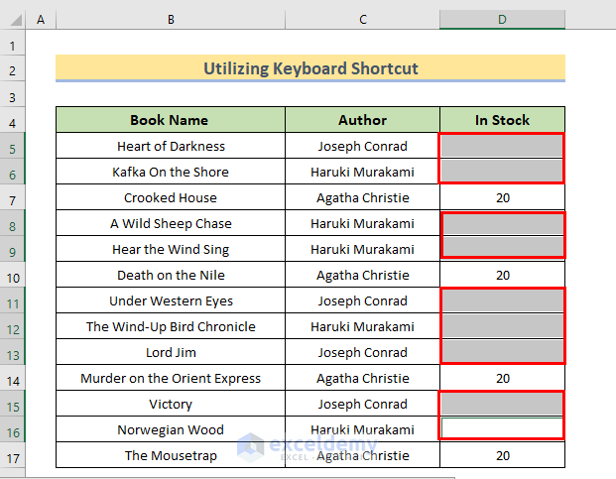616x479 pixels.
Task: Click the 'Agatha Christie' author cell for The Mousetrap
Action: click(x=362, y=455)
